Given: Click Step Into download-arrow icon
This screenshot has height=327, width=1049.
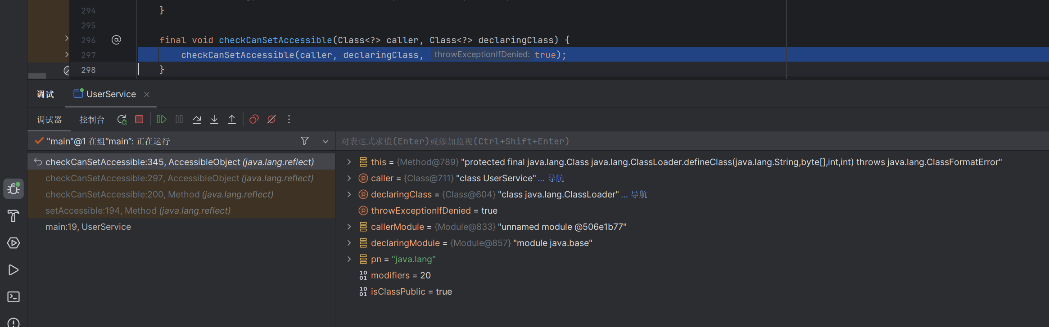Looking at the screenshot, I should [214, 119].
